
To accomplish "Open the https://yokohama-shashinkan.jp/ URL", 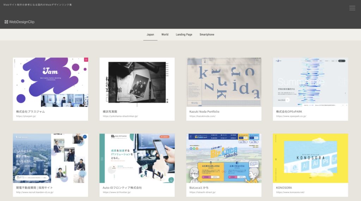I will [x=121, y=116].
